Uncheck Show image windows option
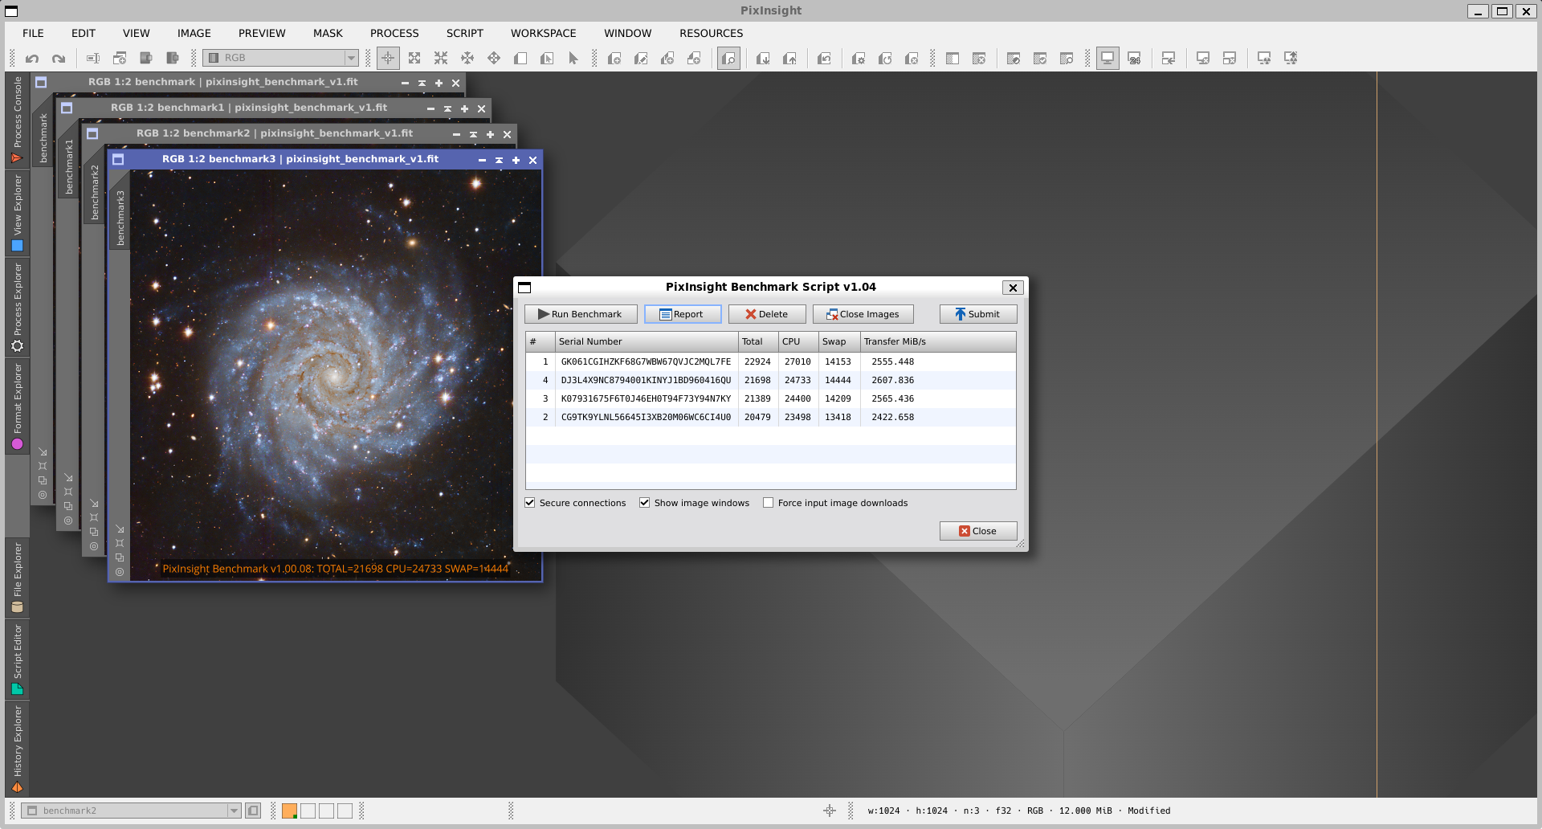This screenshot has width=1542, height=829. [644, 503]
